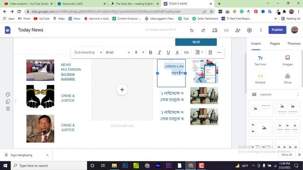Open the three-dot More menu beside Publish
Screen dimensions: 303x170
tap(261, 30)
